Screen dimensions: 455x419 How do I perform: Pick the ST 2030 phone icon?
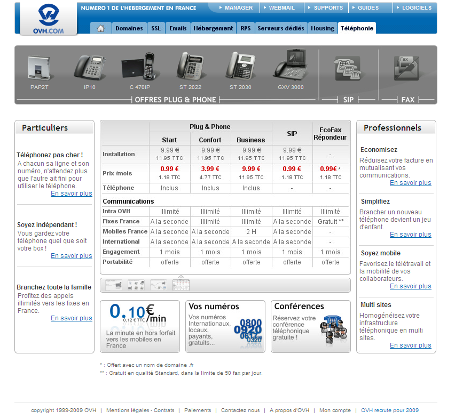coord(240,67)
